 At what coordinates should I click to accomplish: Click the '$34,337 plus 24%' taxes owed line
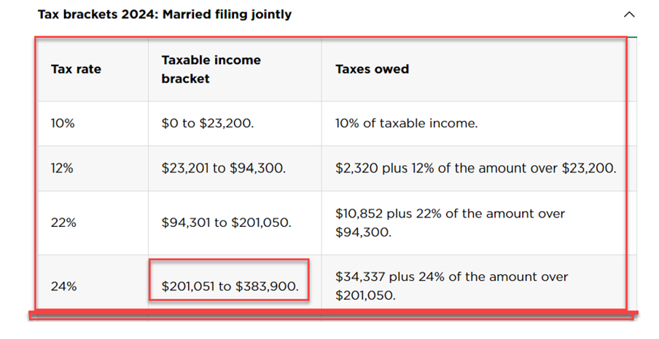(x=451, y=277)
